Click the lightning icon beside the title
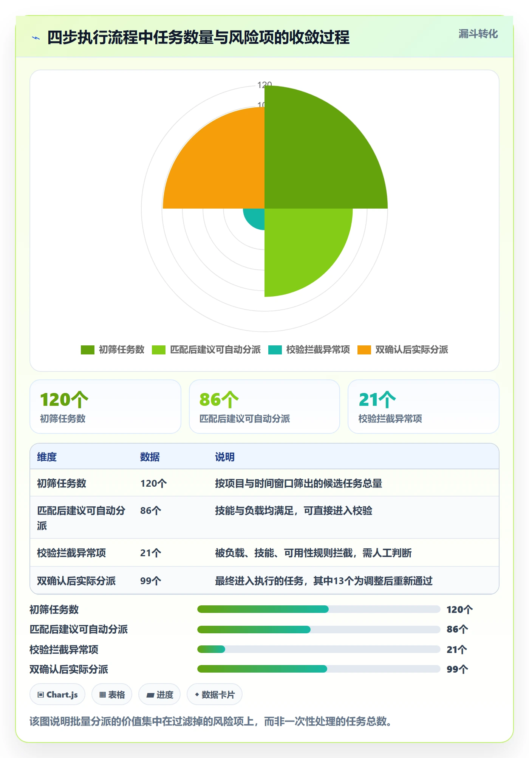Viewport: 529px width, 758px height. [36, 38]
